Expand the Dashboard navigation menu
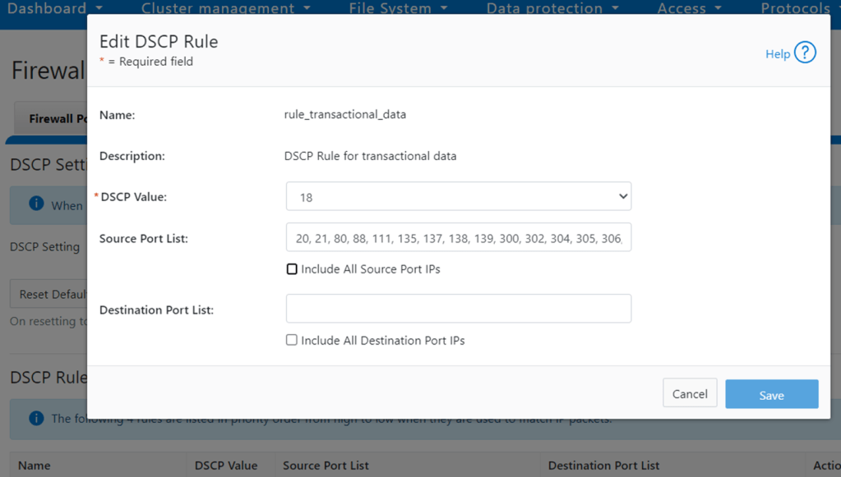Image resolution: width=841 pixels, height=477 pixels. pos(54,9)
